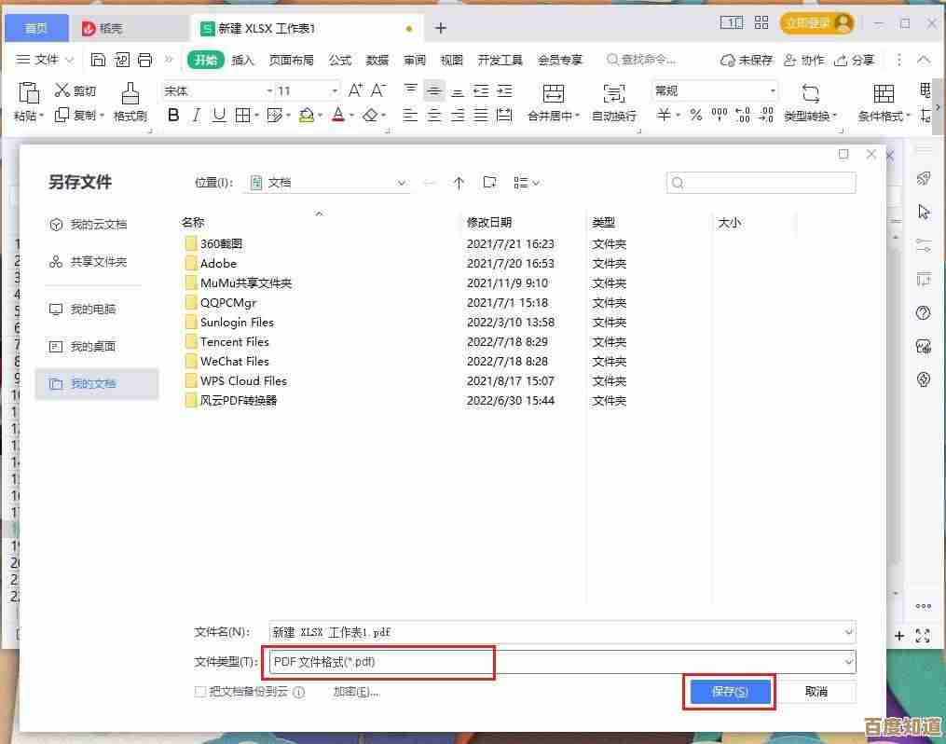Open the location folder dropdown
This screenshot has height=744, width=946.
pos(402,184)
